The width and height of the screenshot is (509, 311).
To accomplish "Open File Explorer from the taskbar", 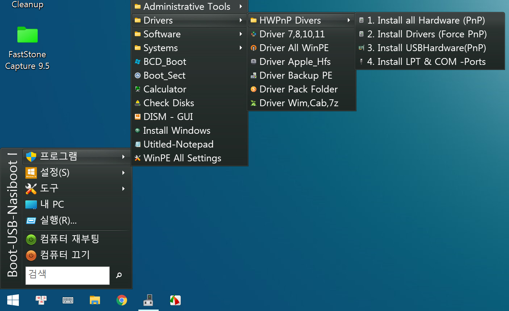I will coord(95,300).
